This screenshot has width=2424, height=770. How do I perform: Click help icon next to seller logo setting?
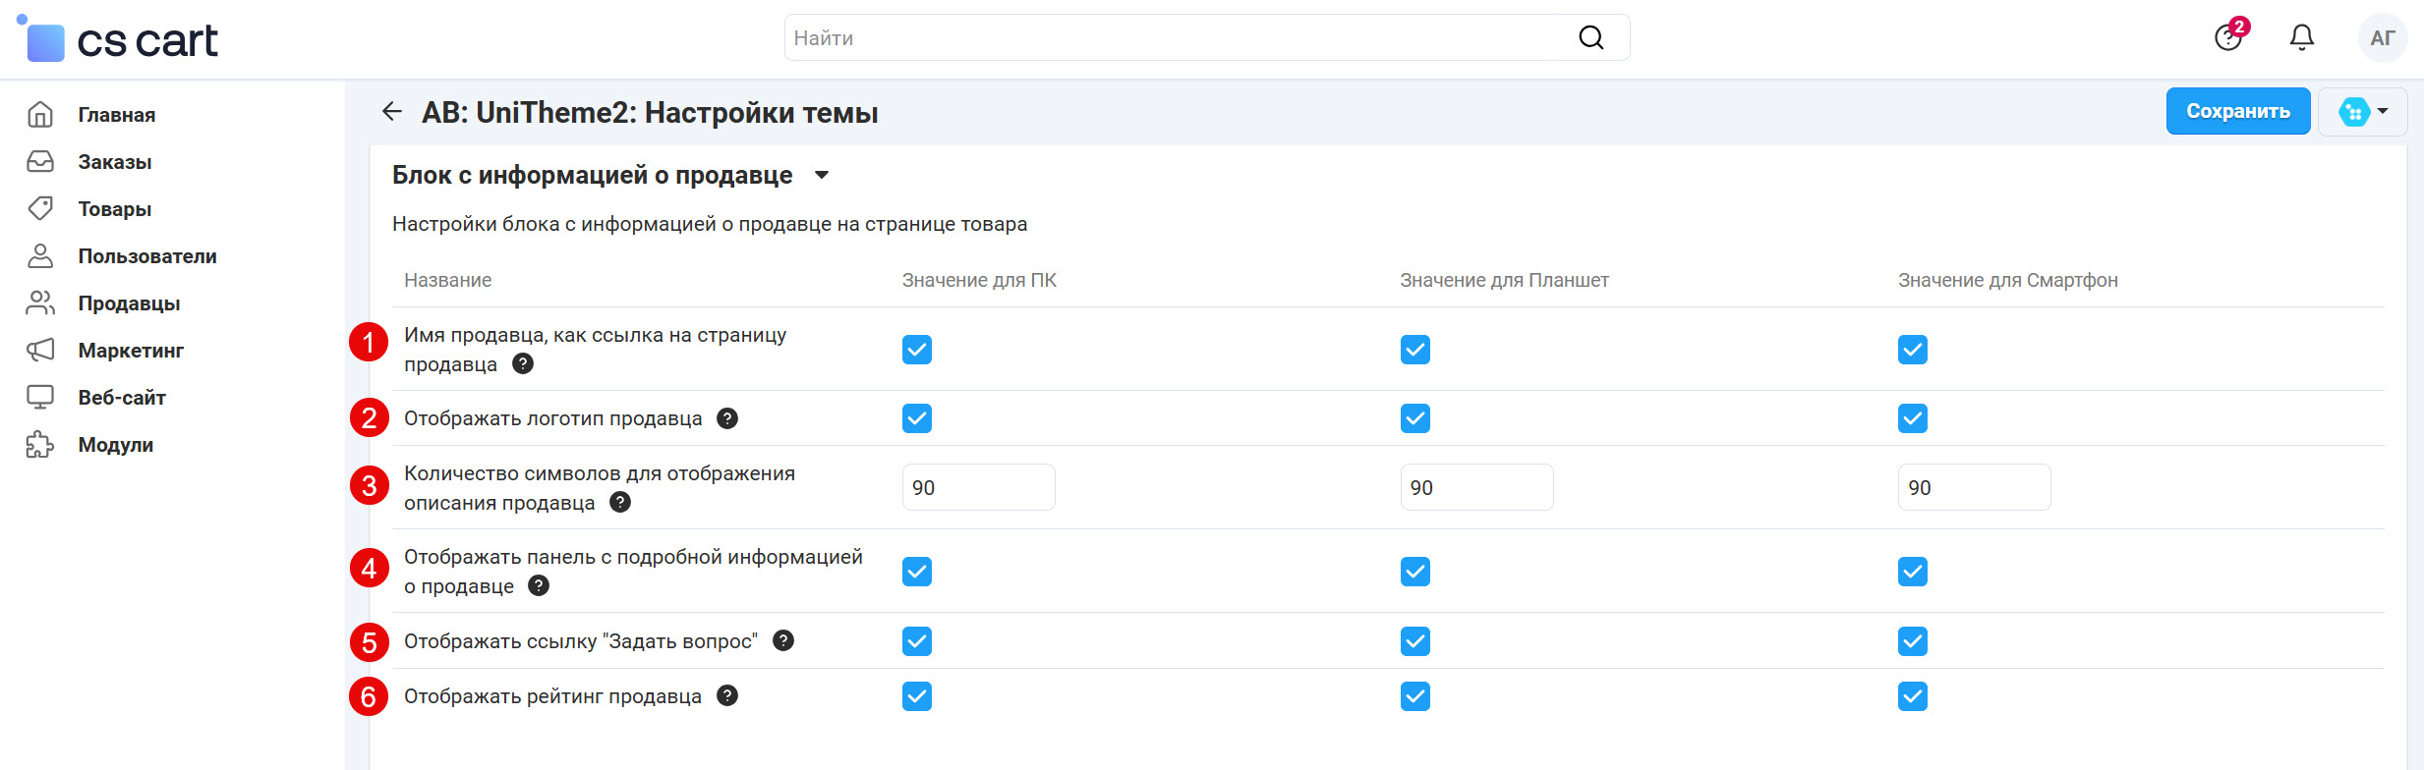[x=727, y=418]
